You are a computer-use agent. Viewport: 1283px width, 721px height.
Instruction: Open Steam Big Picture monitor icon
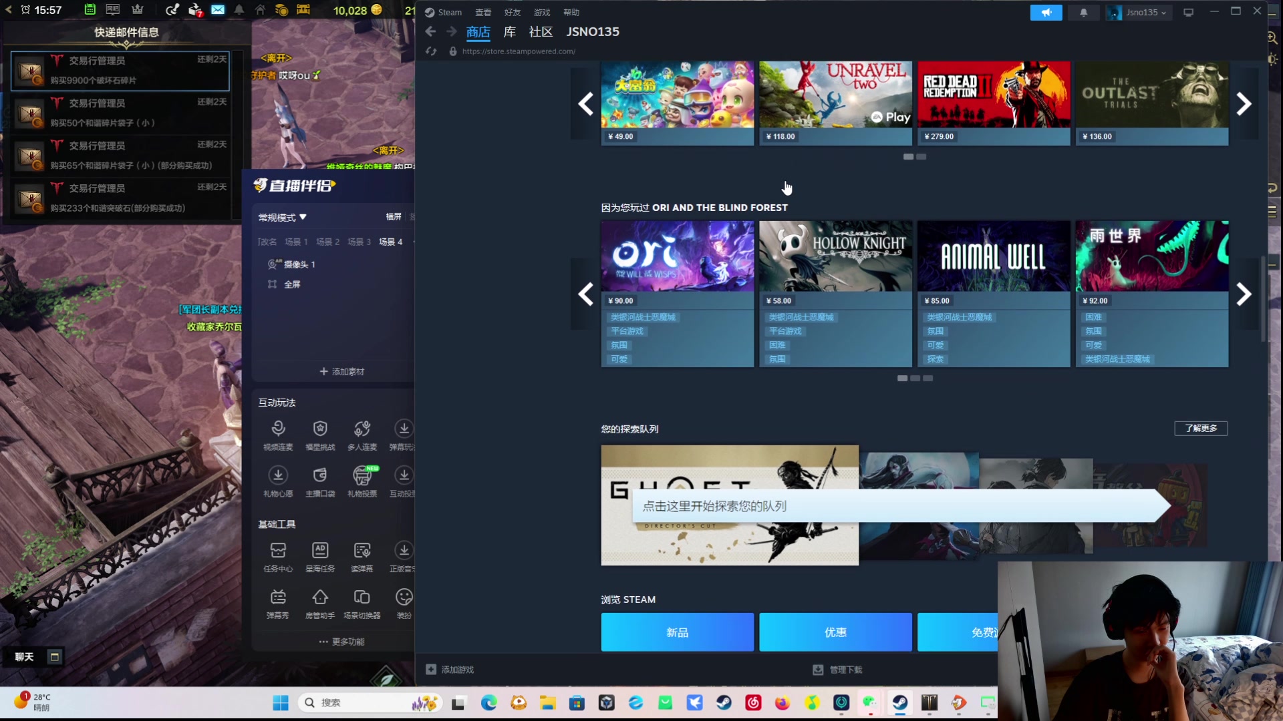point(1188,12)
